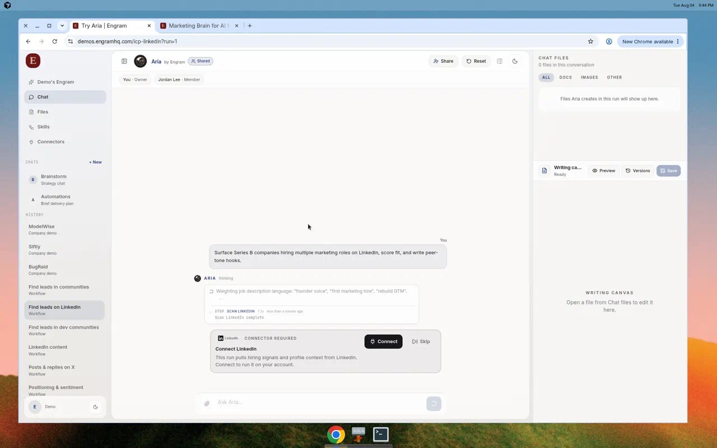Image resolution: width=717 pixels, height=448 pixels.
Task: Start a new chat with + New
Action: 95,162
